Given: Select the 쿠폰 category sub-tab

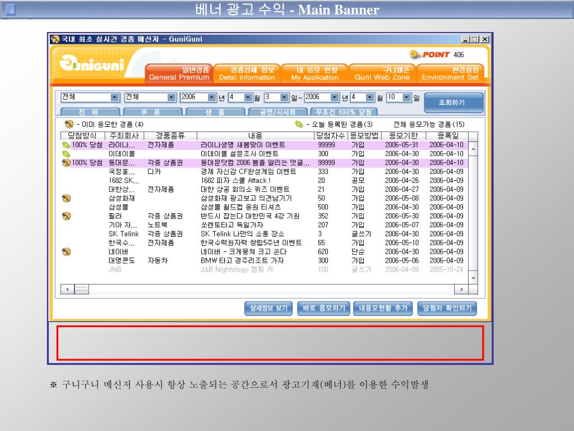Looking at the screenshot, I should pyautogui.click(x=152, y=112).
